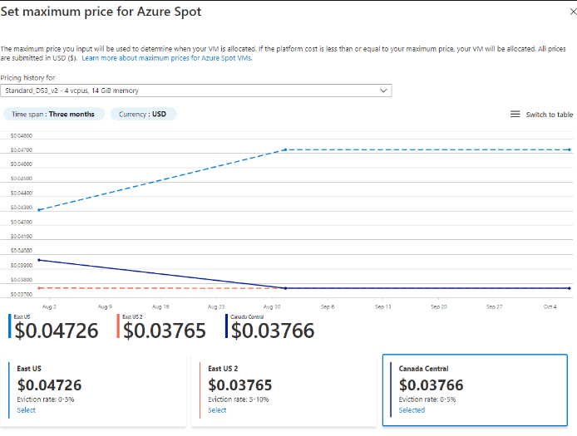577x436 pixels.
Task: Click the Switch to table text
Action: (x=549, y=115)
